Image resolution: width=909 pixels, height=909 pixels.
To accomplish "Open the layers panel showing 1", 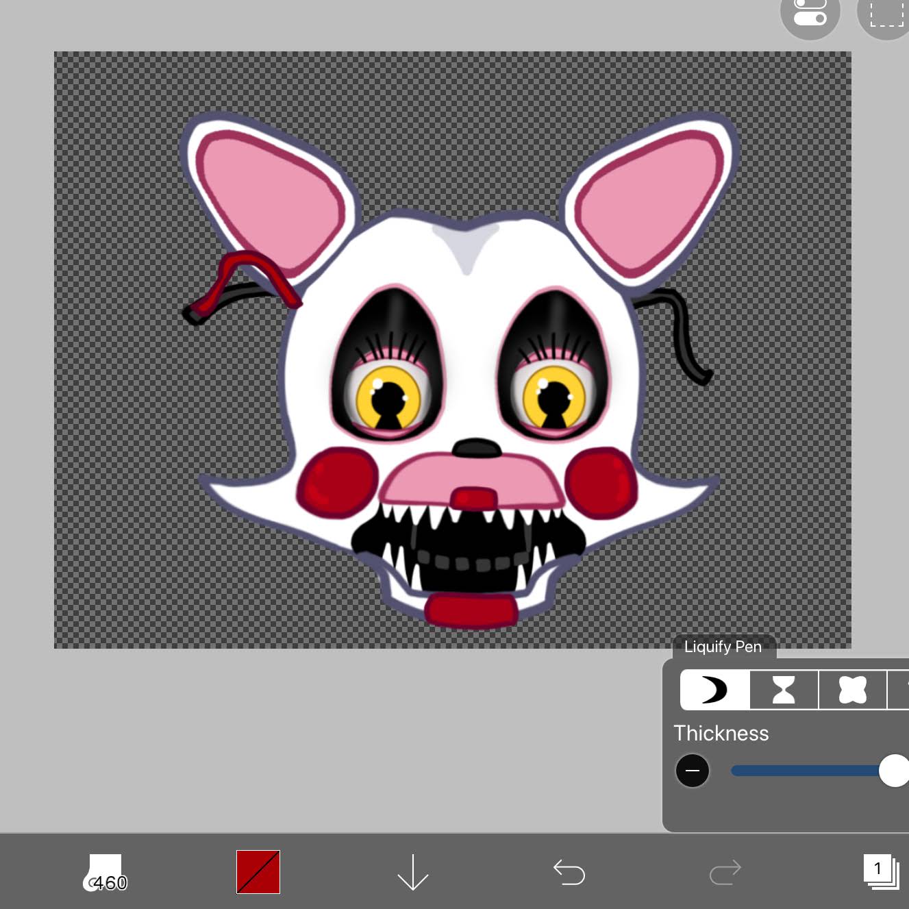I will pos(881,872).
